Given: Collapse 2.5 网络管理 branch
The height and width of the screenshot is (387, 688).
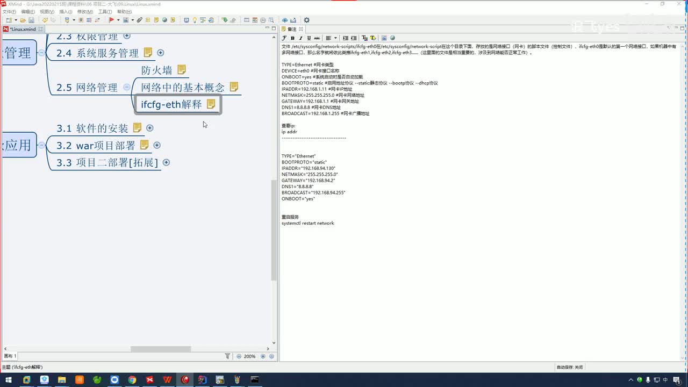Looking at the screenshot, I should tap(126, 87).
